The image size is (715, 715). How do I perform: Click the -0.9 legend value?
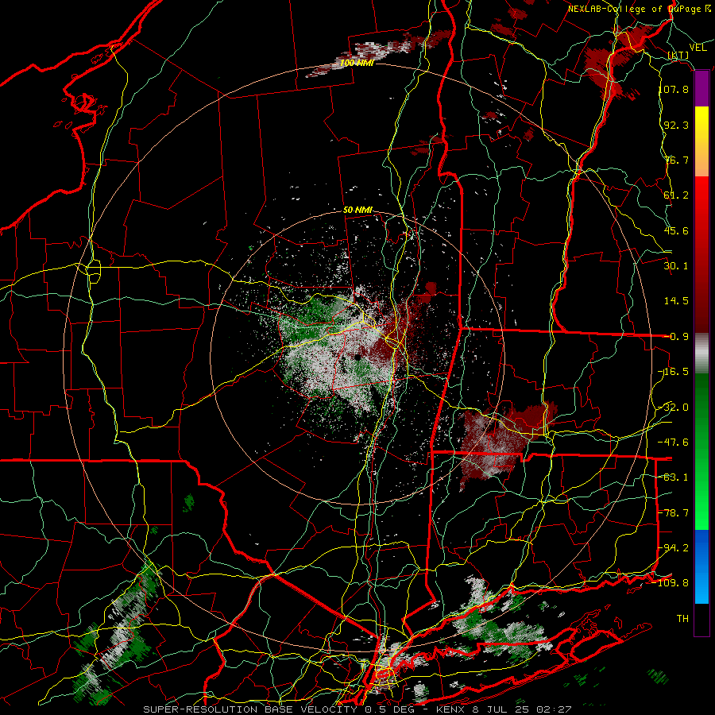tap(676, 336)
